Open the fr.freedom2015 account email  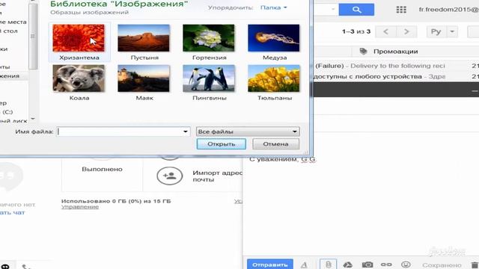click(x=448, y=10)
